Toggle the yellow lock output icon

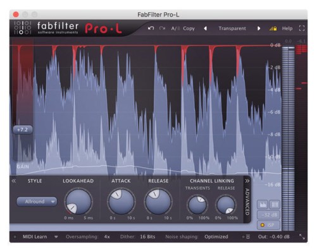[273, 28]
